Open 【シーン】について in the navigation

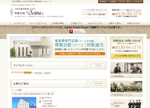(38, 22)
